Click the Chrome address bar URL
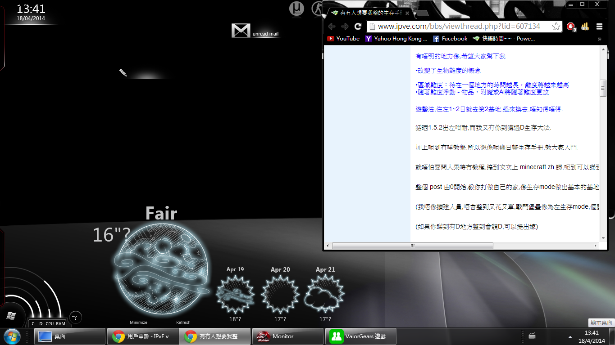Image resolution: width=615 pixels, height=345 pixels. tap(459, 27)
